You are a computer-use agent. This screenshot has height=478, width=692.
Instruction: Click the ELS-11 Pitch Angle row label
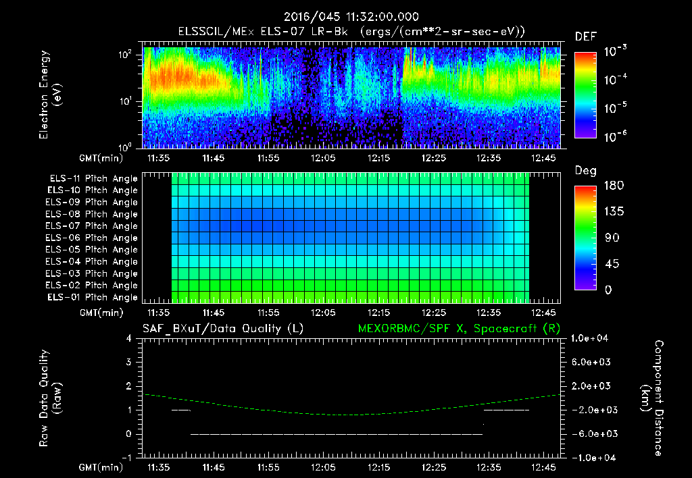pyautogui.click(x=93, y=179)
